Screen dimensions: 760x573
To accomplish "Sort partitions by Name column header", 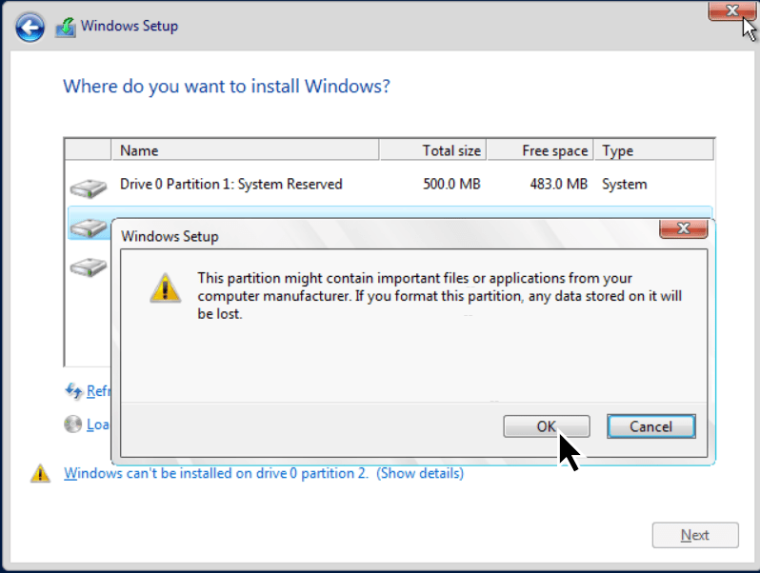I will (246, 150).
